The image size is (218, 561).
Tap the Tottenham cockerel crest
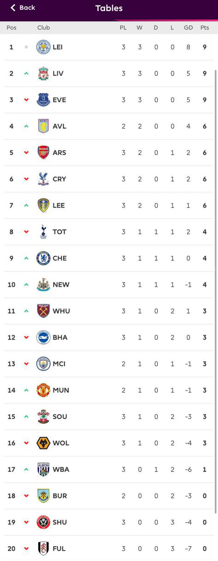pos(43,232)
